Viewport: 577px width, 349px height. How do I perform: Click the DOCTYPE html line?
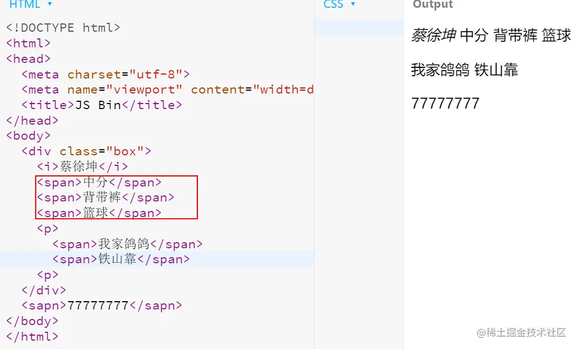63,28
